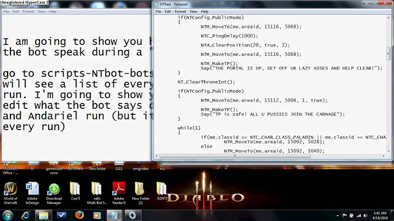Click the NTM_MoveTo line with 15092, 5028
This screenshot has height=221, width=394.
point(274,142)
